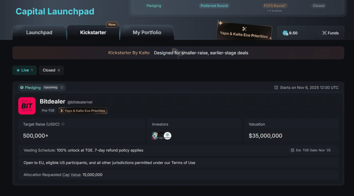Click the info icon beside Target Raise
354x196 pixels.
[63, 124]
